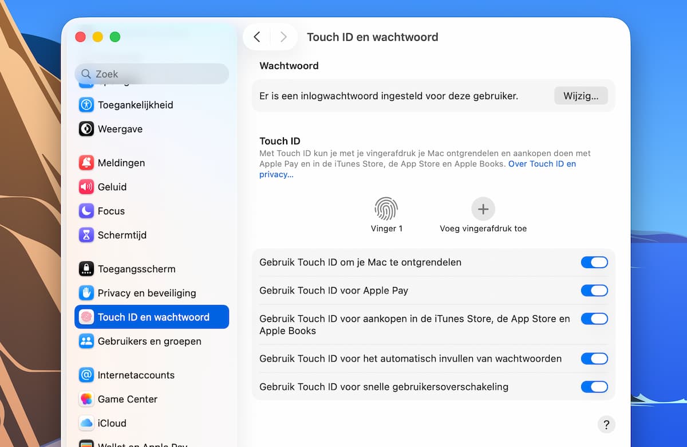Viewport: 687px width, 447px height.
Task: Toggle Touch ID voor snelle gebruikersoverschakeling
Action: (x=594, y=387)
